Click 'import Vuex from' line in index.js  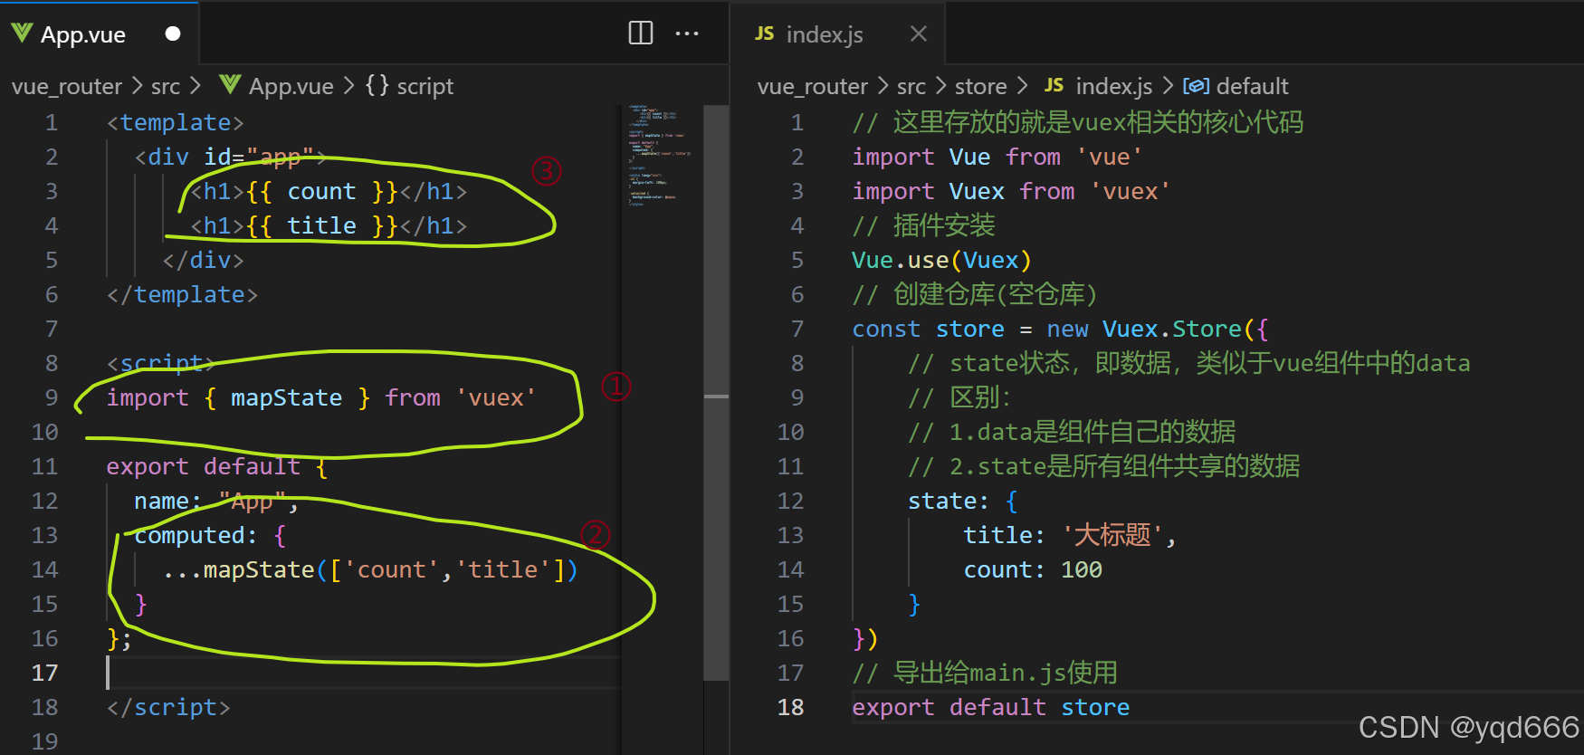[1011, 191]
